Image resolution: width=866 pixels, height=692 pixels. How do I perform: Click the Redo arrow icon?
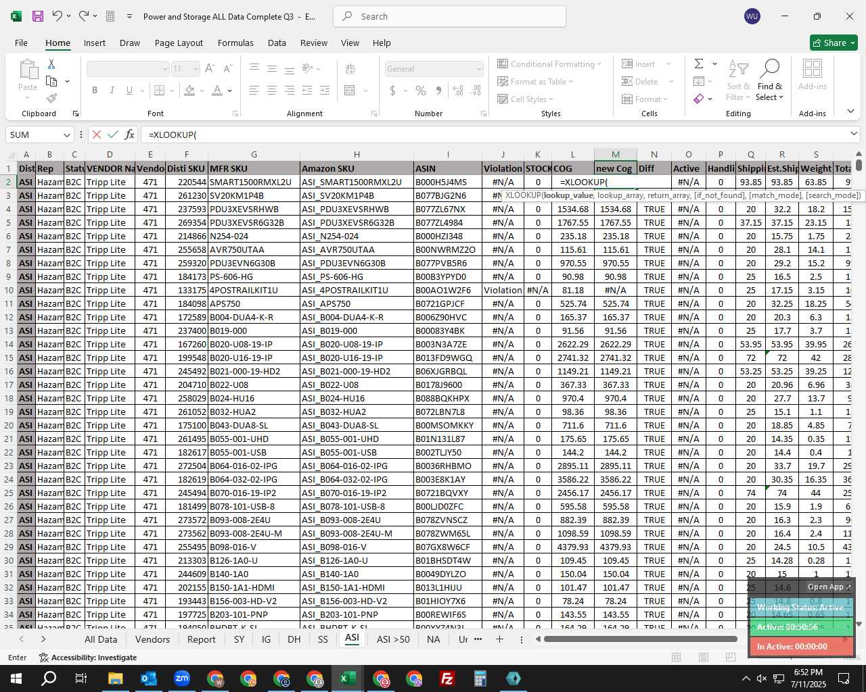[84, 16]
